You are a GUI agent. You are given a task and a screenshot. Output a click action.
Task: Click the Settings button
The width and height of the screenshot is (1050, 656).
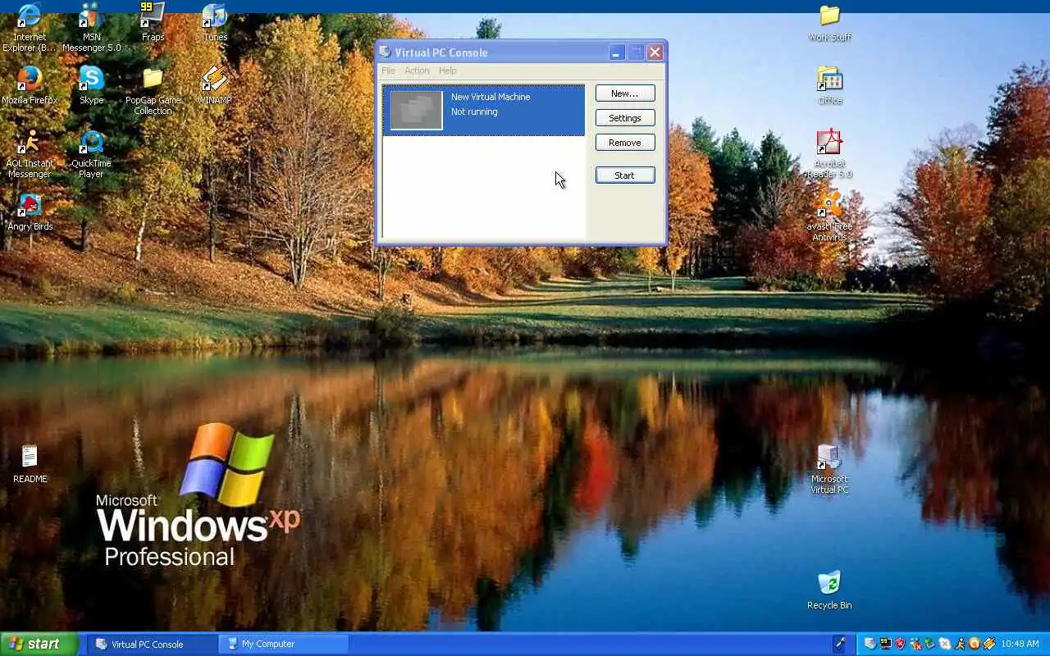[x=625, y=118]
